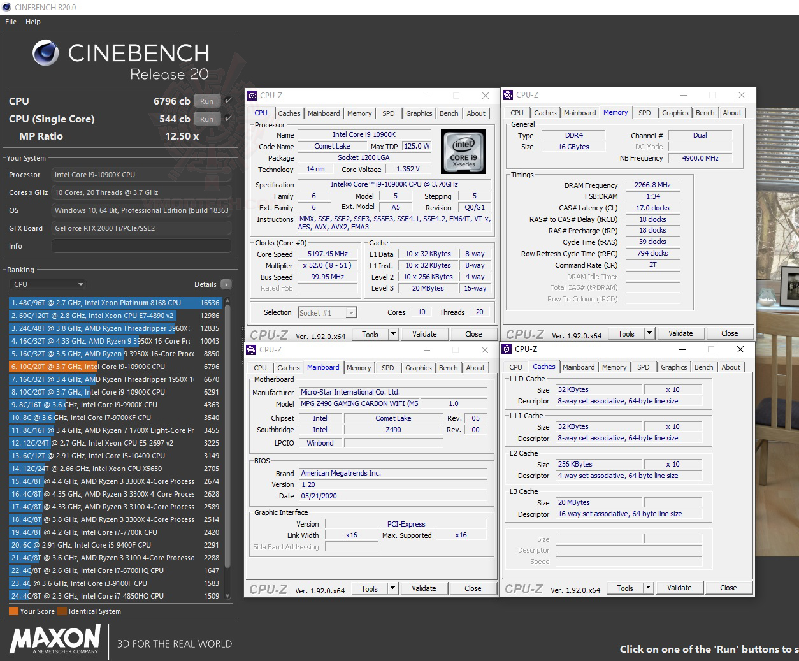799x661 pixels.
Task: Click the Validate button in CPU-Z
Action: click(x=425, y=333)
